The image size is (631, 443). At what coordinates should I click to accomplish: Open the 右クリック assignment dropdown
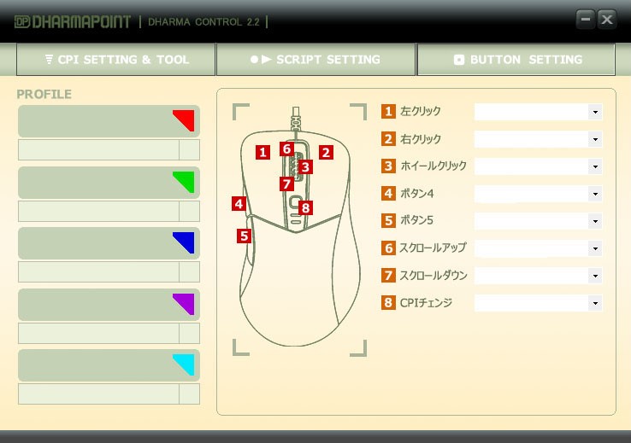538,139
